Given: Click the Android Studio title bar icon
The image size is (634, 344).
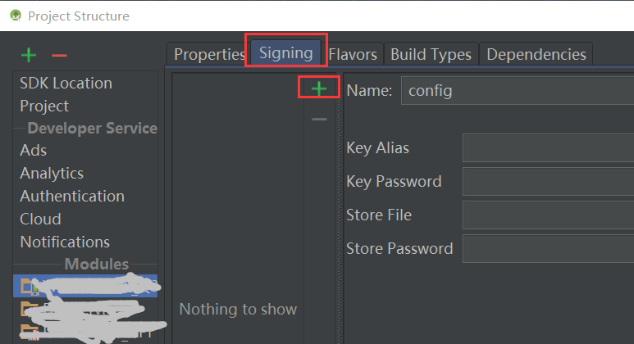Looking at the screenshot, I should coord(16,16).
